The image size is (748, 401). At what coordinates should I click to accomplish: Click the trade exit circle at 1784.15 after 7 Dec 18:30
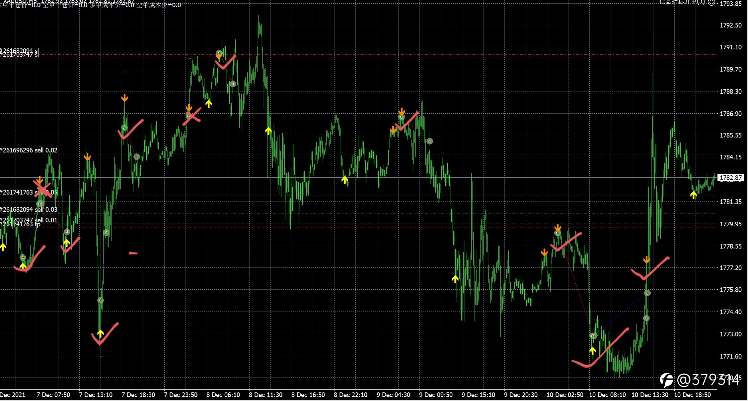point(137,157)
